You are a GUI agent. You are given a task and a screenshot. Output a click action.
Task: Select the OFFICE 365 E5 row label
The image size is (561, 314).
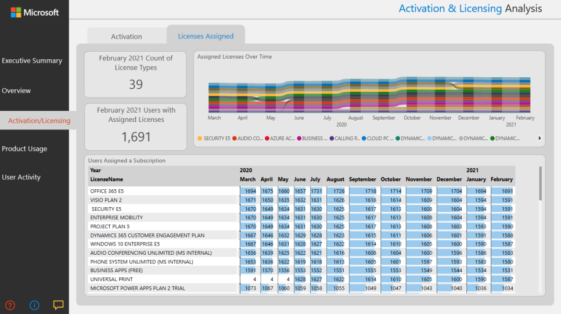107,192
